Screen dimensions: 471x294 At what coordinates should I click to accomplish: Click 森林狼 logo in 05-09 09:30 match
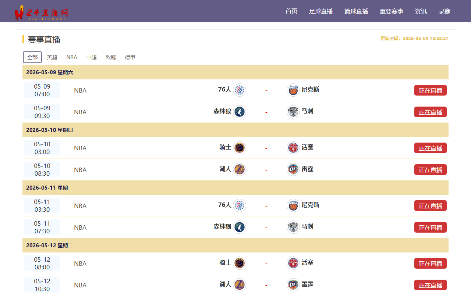tap(240, 112)
